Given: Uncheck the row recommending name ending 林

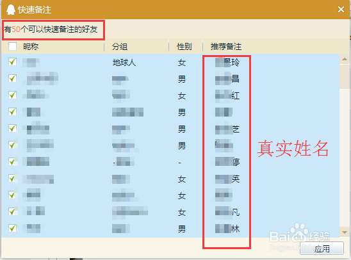Looking at the screenshot, I should [12, 229].
